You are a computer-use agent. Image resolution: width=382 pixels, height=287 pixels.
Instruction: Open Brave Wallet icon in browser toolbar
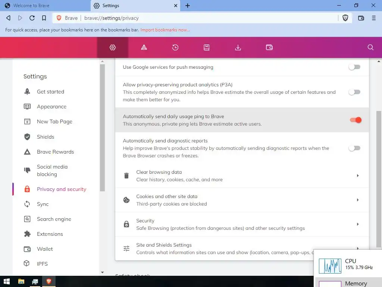click(x=361, y=18)
